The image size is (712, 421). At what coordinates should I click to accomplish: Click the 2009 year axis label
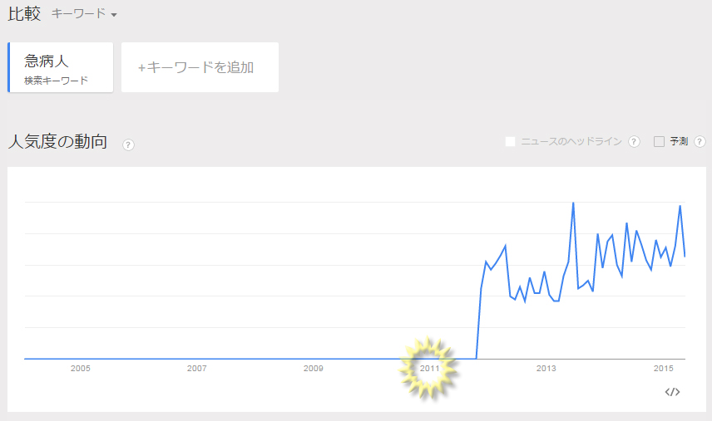(314, 368)
